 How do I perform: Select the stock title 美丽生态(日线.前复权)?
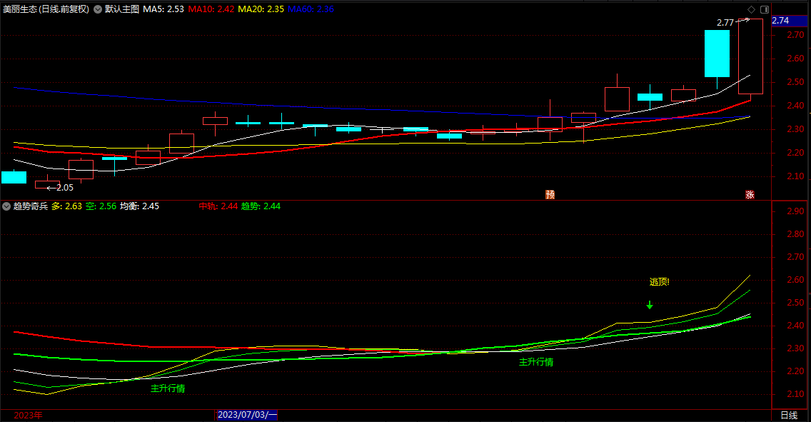46,9
